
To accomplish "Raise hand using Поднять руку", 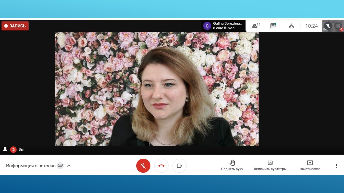I will pyautogui.click(x=232, y=166).
